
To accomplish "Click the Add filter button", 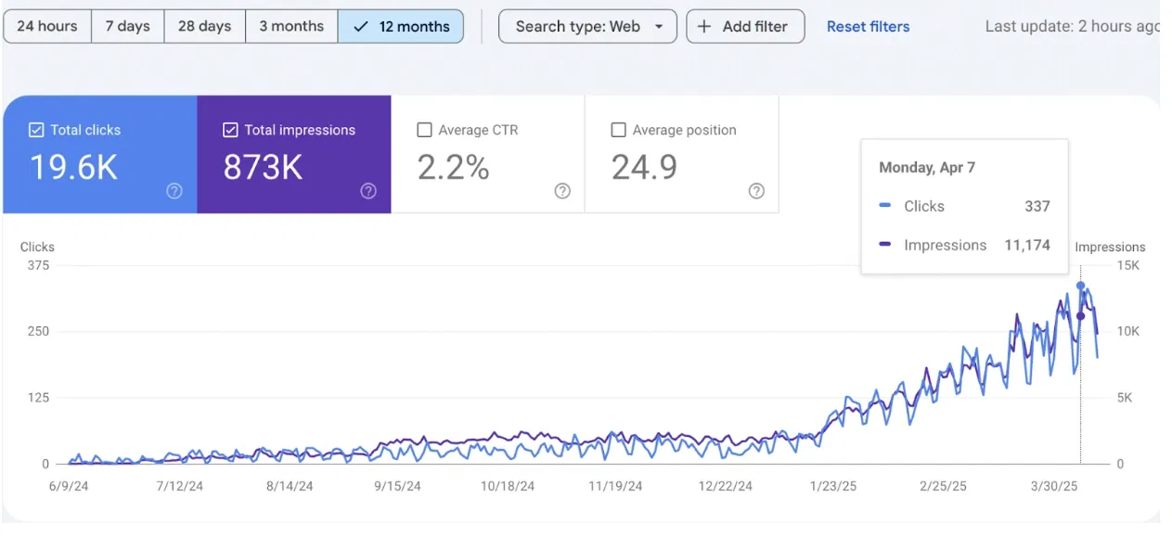I will (745, 26).
